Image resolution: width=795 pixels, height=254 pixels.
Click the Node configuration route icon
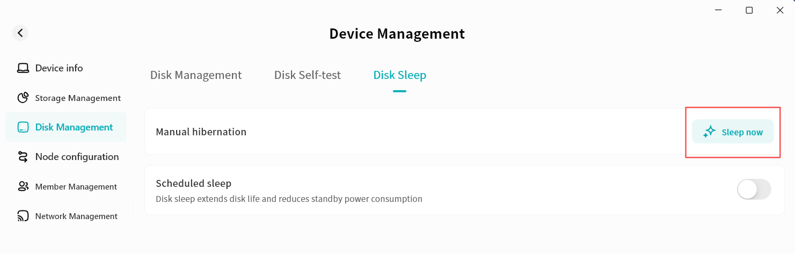pos(23,157)
